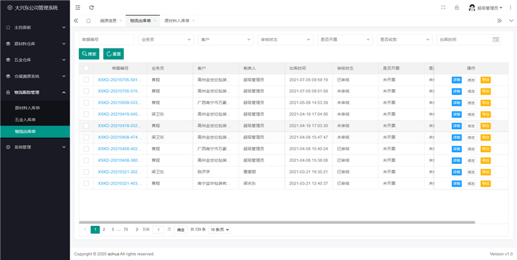517x260 pixels.
Task: Check the row XSKD-20210419-045
Action: pos(86,114)
